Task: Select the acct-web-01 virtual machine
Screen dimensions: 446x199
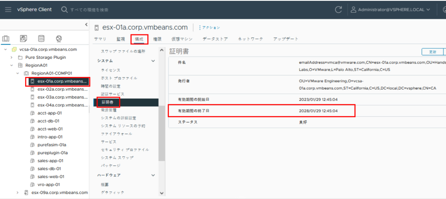Action: [x=50, y=129]
